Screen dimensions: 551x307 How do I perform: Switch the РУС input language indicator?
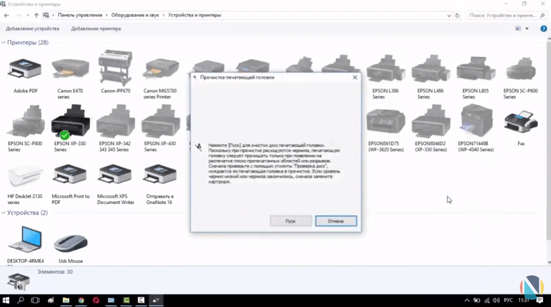click(x=508, y=301)
